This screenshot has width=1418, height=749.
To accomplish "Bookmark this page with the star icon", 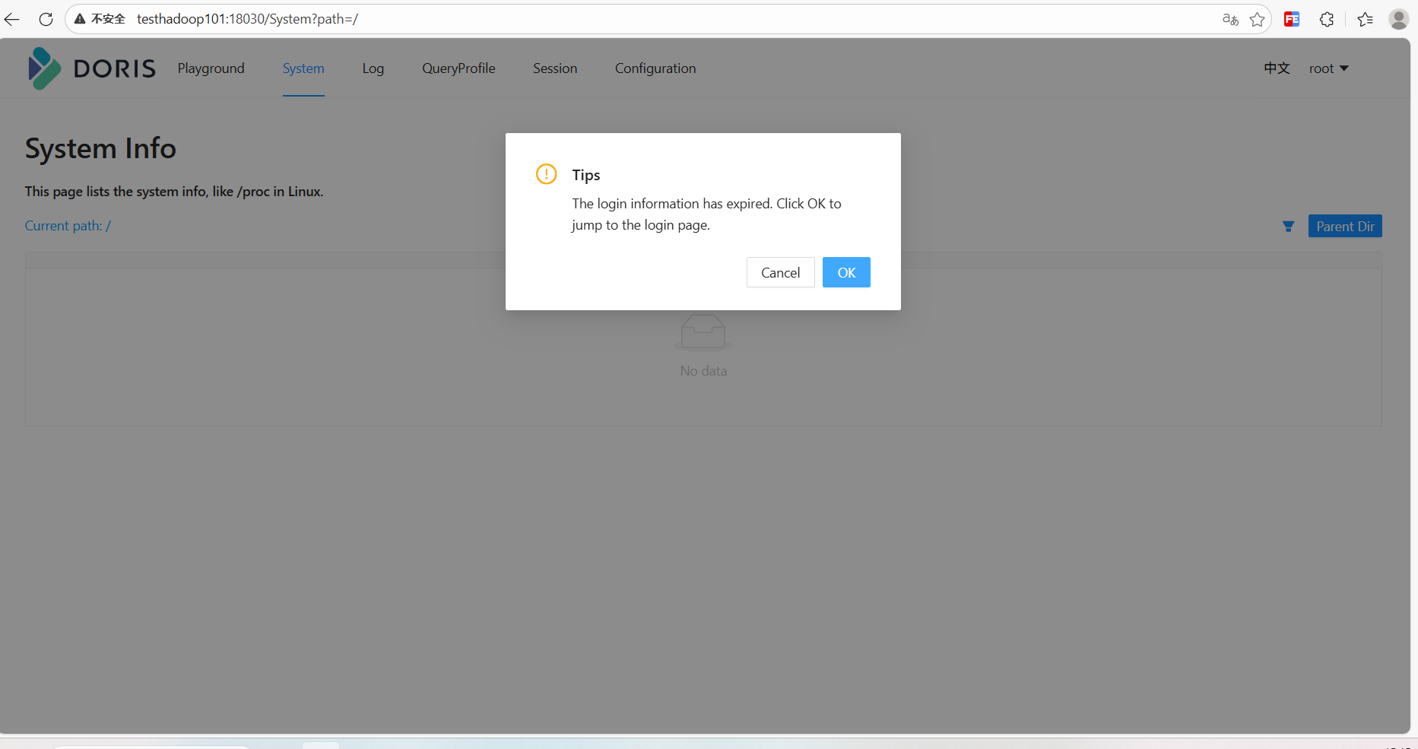I will [1257, 19].
